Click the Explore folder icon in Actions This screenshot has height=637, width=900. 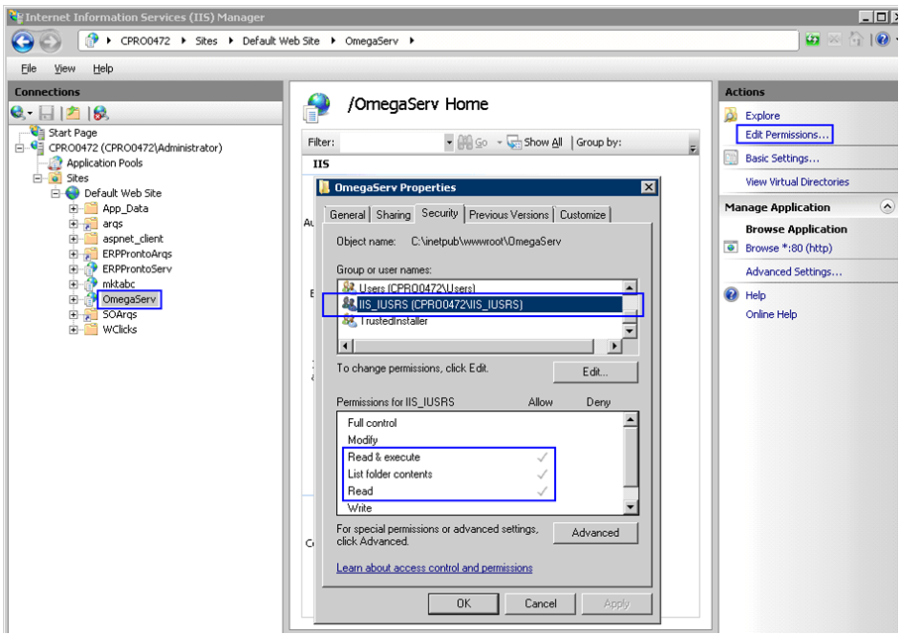pyautogui.click(x=731, y=115)
